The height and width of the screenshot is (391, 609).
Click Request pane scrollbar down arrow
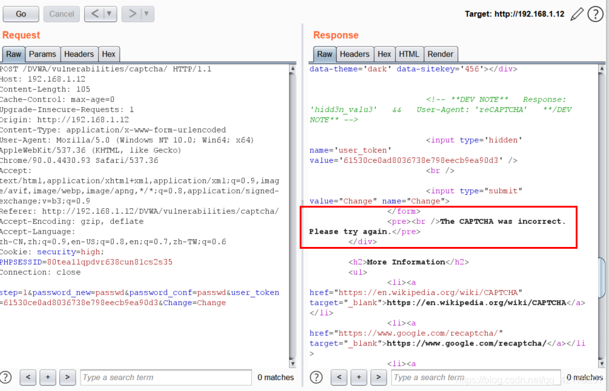point(292,363)
